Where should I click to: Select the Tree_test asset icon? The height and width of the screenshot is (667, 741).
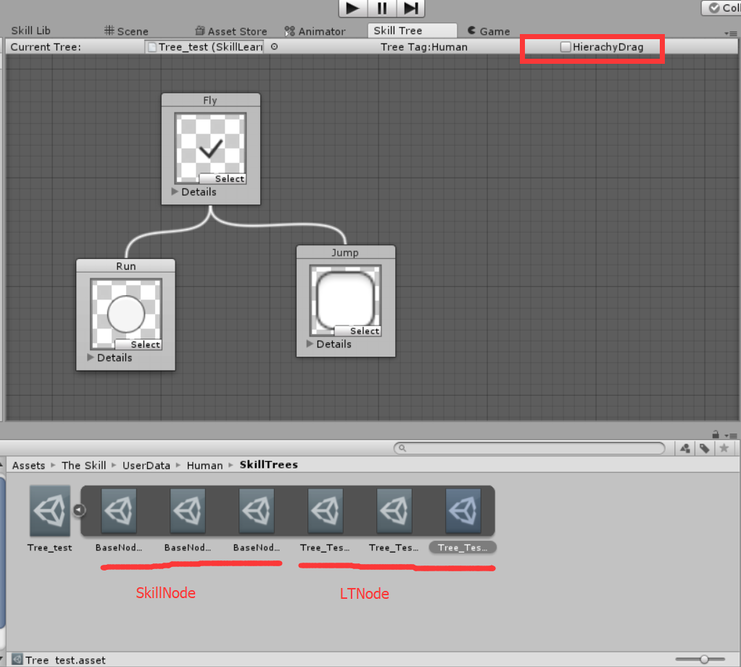pyautogui.click(x=49, y=511)
